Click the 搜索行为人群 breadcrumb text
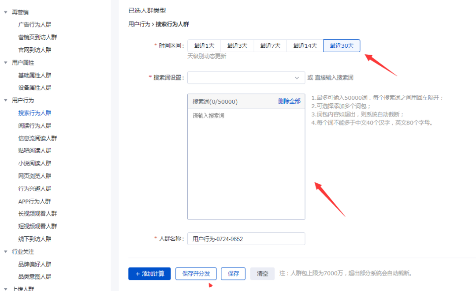The width and height of the screenshot is (476, 291). point(172,24)
